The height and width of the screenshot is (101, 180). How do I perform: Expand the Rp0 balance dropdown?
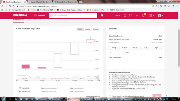(x=118, y=15)
